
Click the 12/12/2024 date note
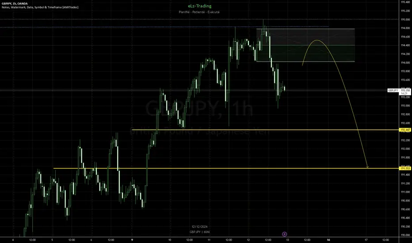click(x=199, y=227)
